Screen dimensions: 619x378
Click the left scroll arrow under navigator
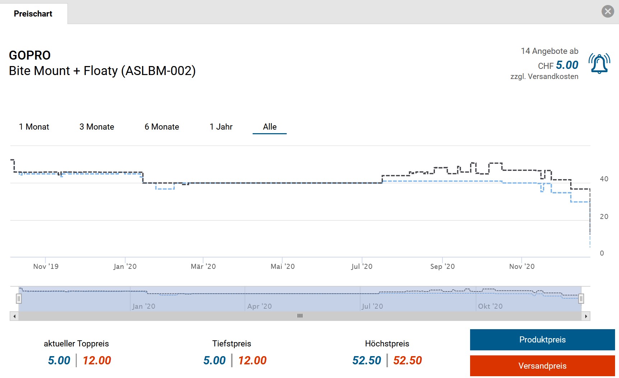[14, 316]
